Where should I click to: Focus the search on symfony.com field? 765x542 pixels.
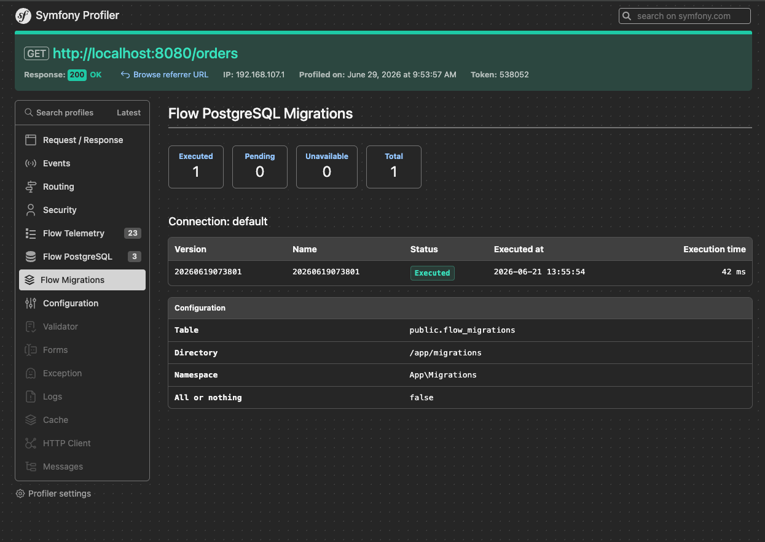click(685, 16)
